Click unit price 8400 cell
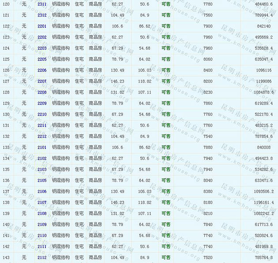Viewport: 278px width, 263px height. click(x=208, y=70)
